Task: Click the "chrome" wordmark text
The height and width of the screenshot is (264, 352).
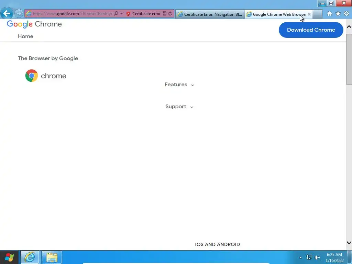Action: pos(53,76)
